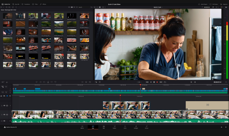Switch media pool to thumbnail view
This screenshot has height=136, width=229.
(x=72, y=7)
